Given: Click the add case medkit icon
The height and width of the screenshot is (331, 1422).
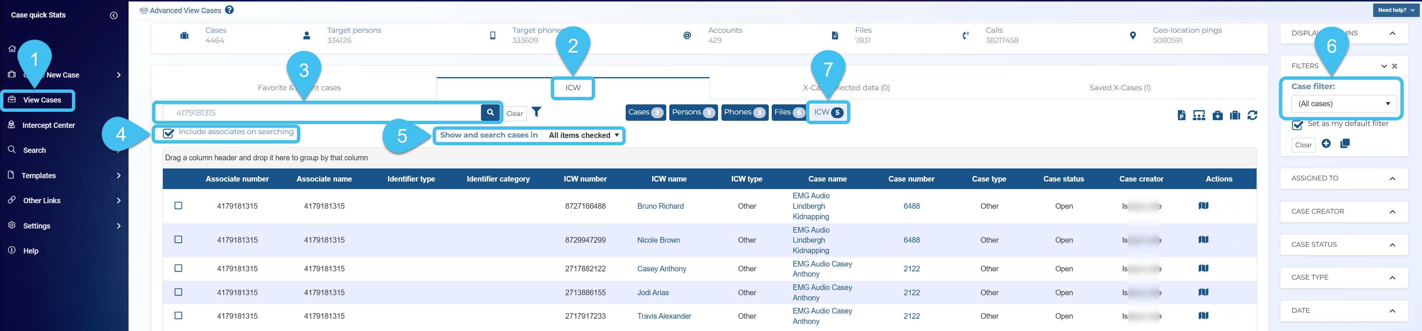Looking at the screenshot, I should click(1217, 115).
